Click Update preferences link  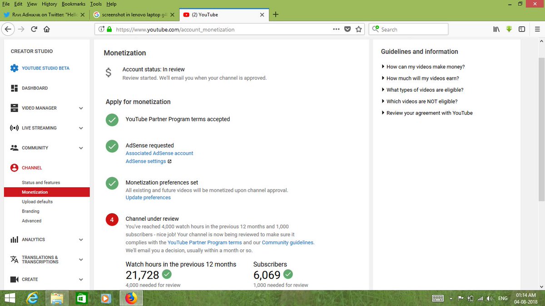pyautogui.click(x=148, y=198)
